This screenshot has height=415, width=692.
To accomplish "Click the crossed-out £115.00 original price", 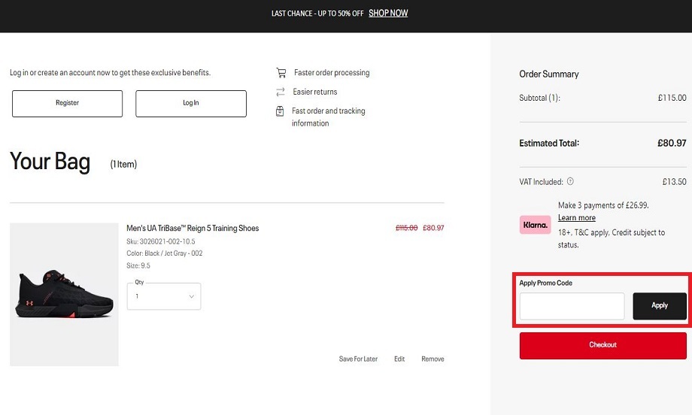I will pyautogui.click(x=406, y=228).
